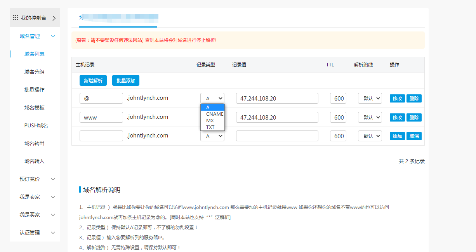Open the 解析路线 dropdown for @ record
Screen dimensions: 476x252
[370, 98]
